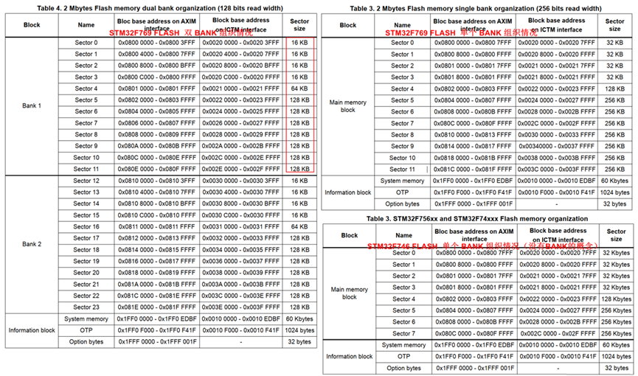
Task: Click '1024 bytes' in the single bank table
Action: pyautogui.click(x=614, y=192)
